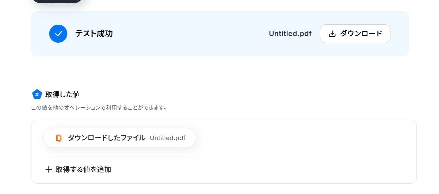Click empty space right of the file chip
Viewport: 439px width, 194px height.
[301, 138]
